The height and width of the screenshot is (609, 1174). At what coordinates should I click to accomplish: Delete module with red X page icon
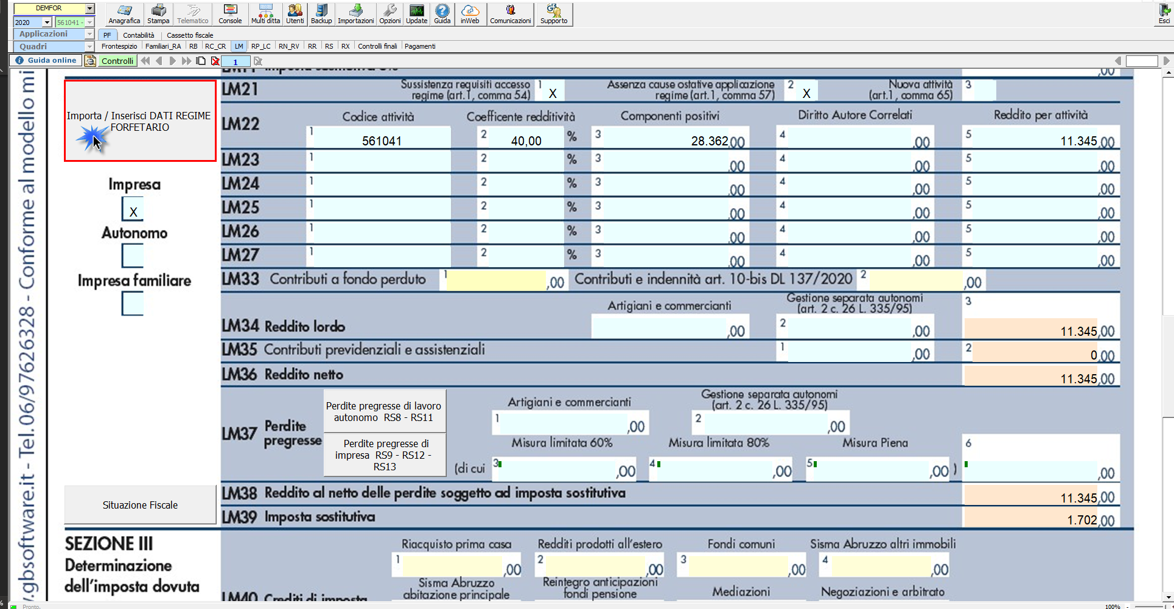215,61
